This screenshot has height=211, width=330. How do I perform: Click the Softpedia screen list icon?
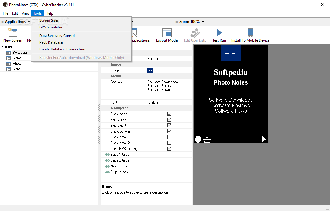(9, 53)
